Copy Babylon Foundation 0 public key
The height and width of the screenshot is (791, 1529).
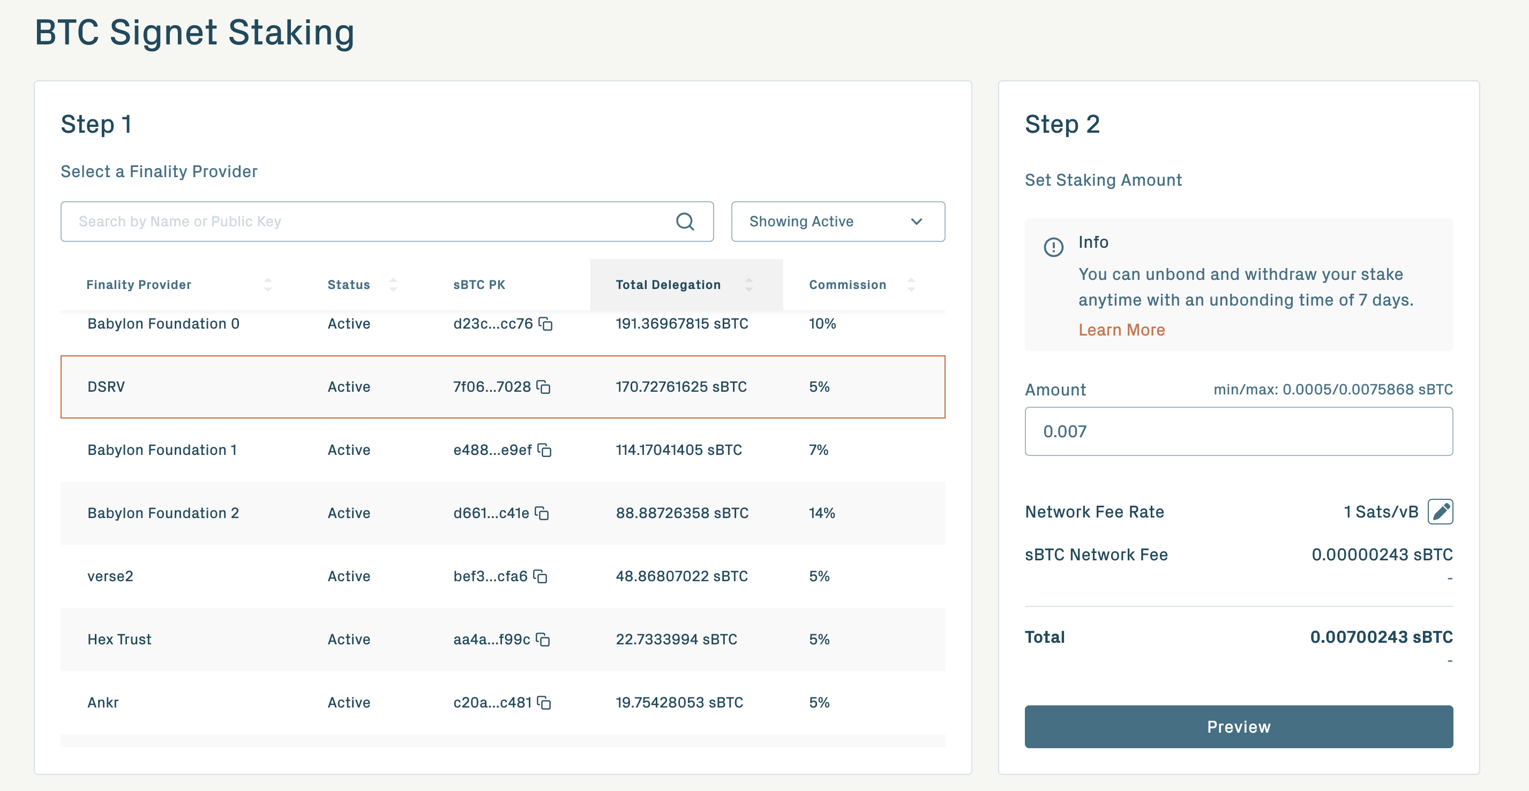tap(545, 324)
